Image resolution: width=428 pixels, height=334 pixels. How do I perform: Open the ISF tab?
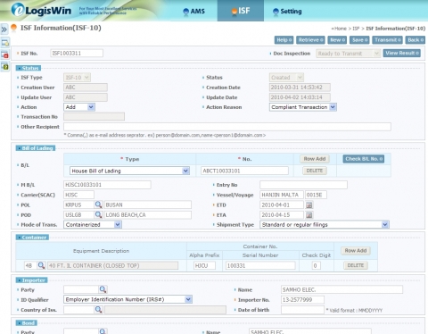coord(241,11)
